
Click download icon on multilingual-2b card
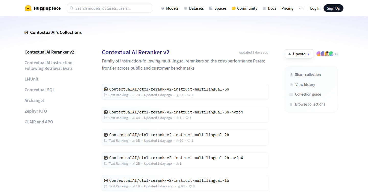pos(178,141)
